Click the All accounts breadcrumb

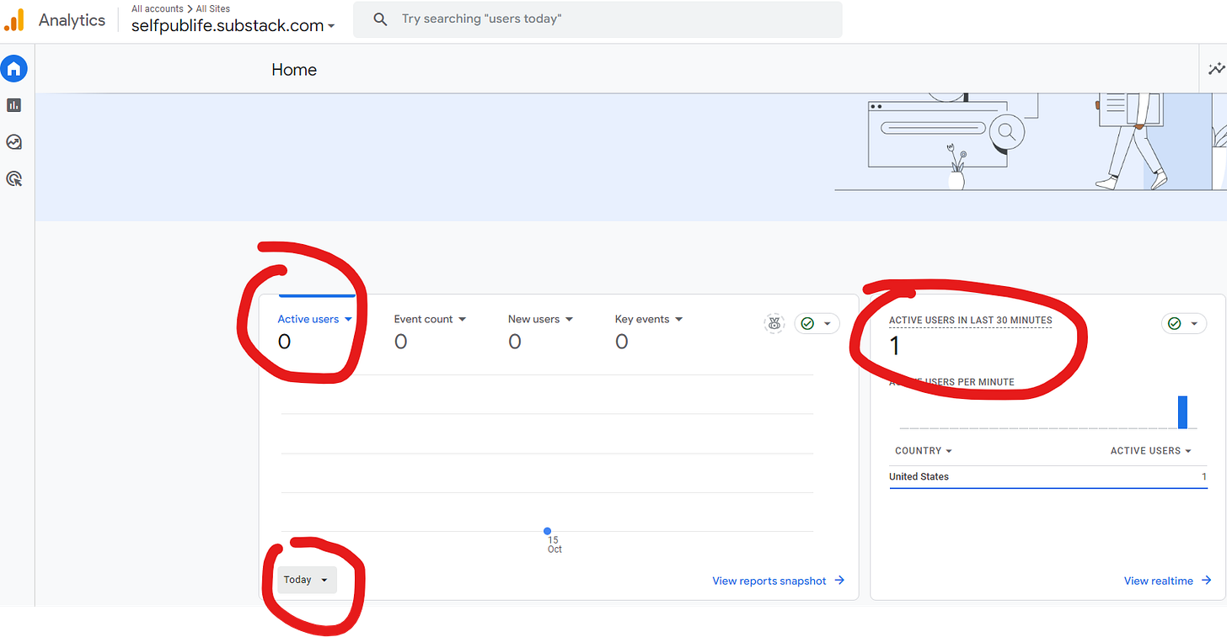tap(158, 8)
